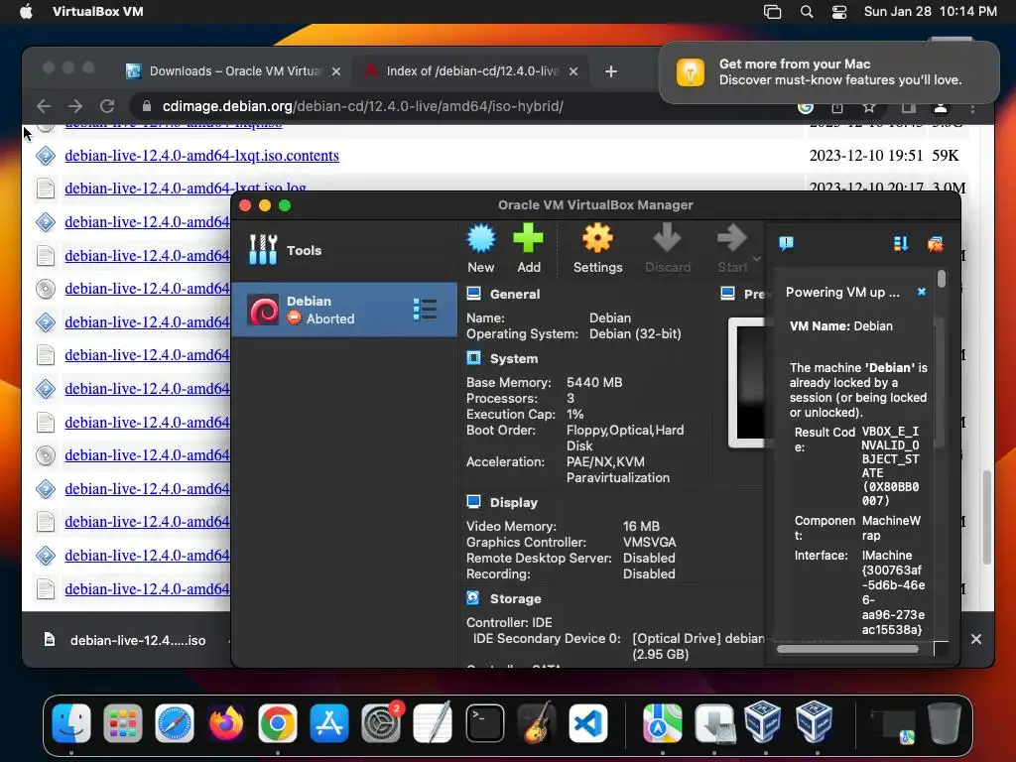Open Terminal from the Dock

point(484,723)
